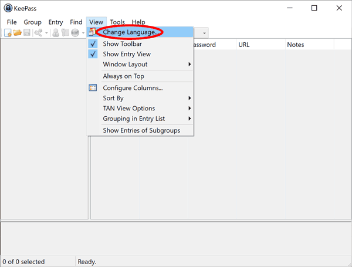Enable Always on Top

coord(140,76)
